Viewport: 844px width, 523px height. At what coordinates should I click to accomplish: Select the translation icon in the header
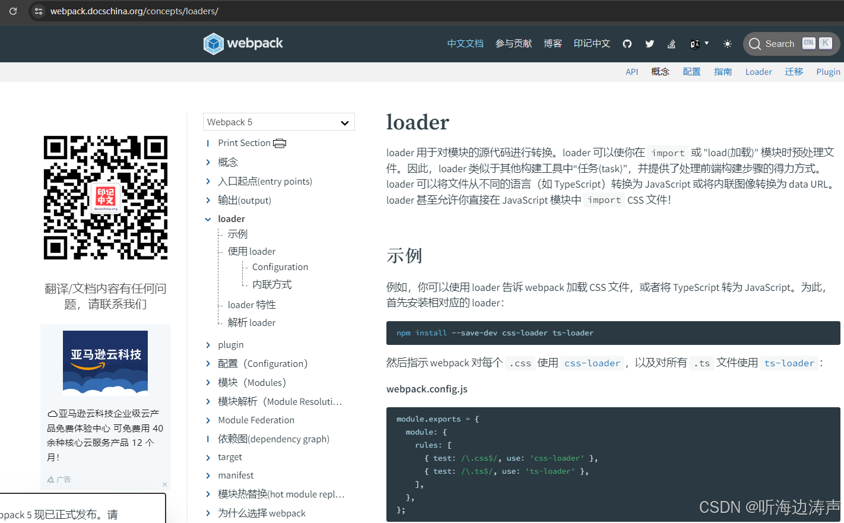(x=696, y=43)
